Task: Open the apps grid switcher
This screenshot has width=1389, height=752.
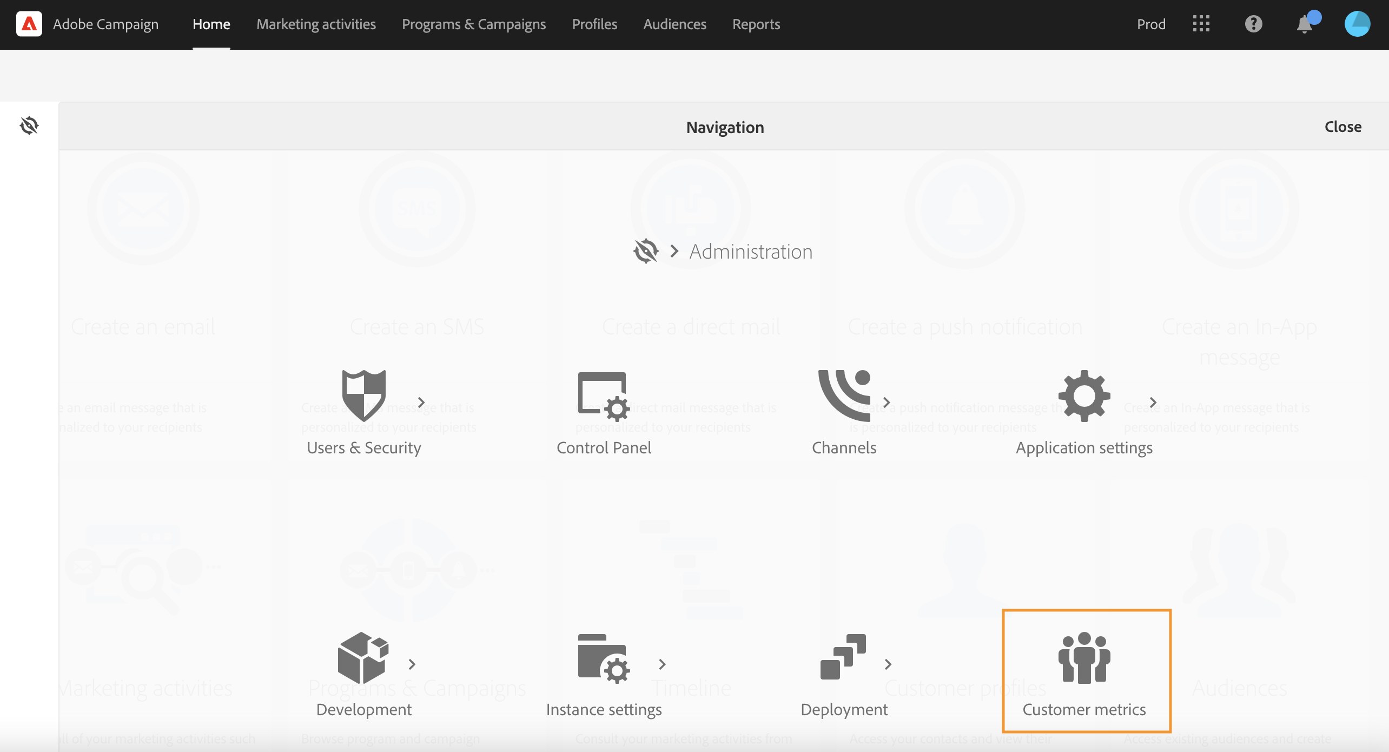Action: coord(1201,24)
